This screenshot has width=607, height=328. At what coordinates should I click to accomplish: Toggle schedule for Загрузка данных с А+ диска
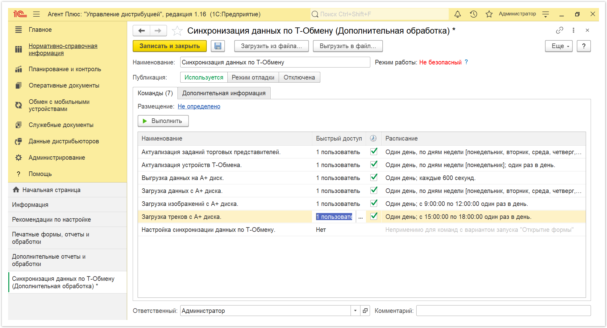374,190
